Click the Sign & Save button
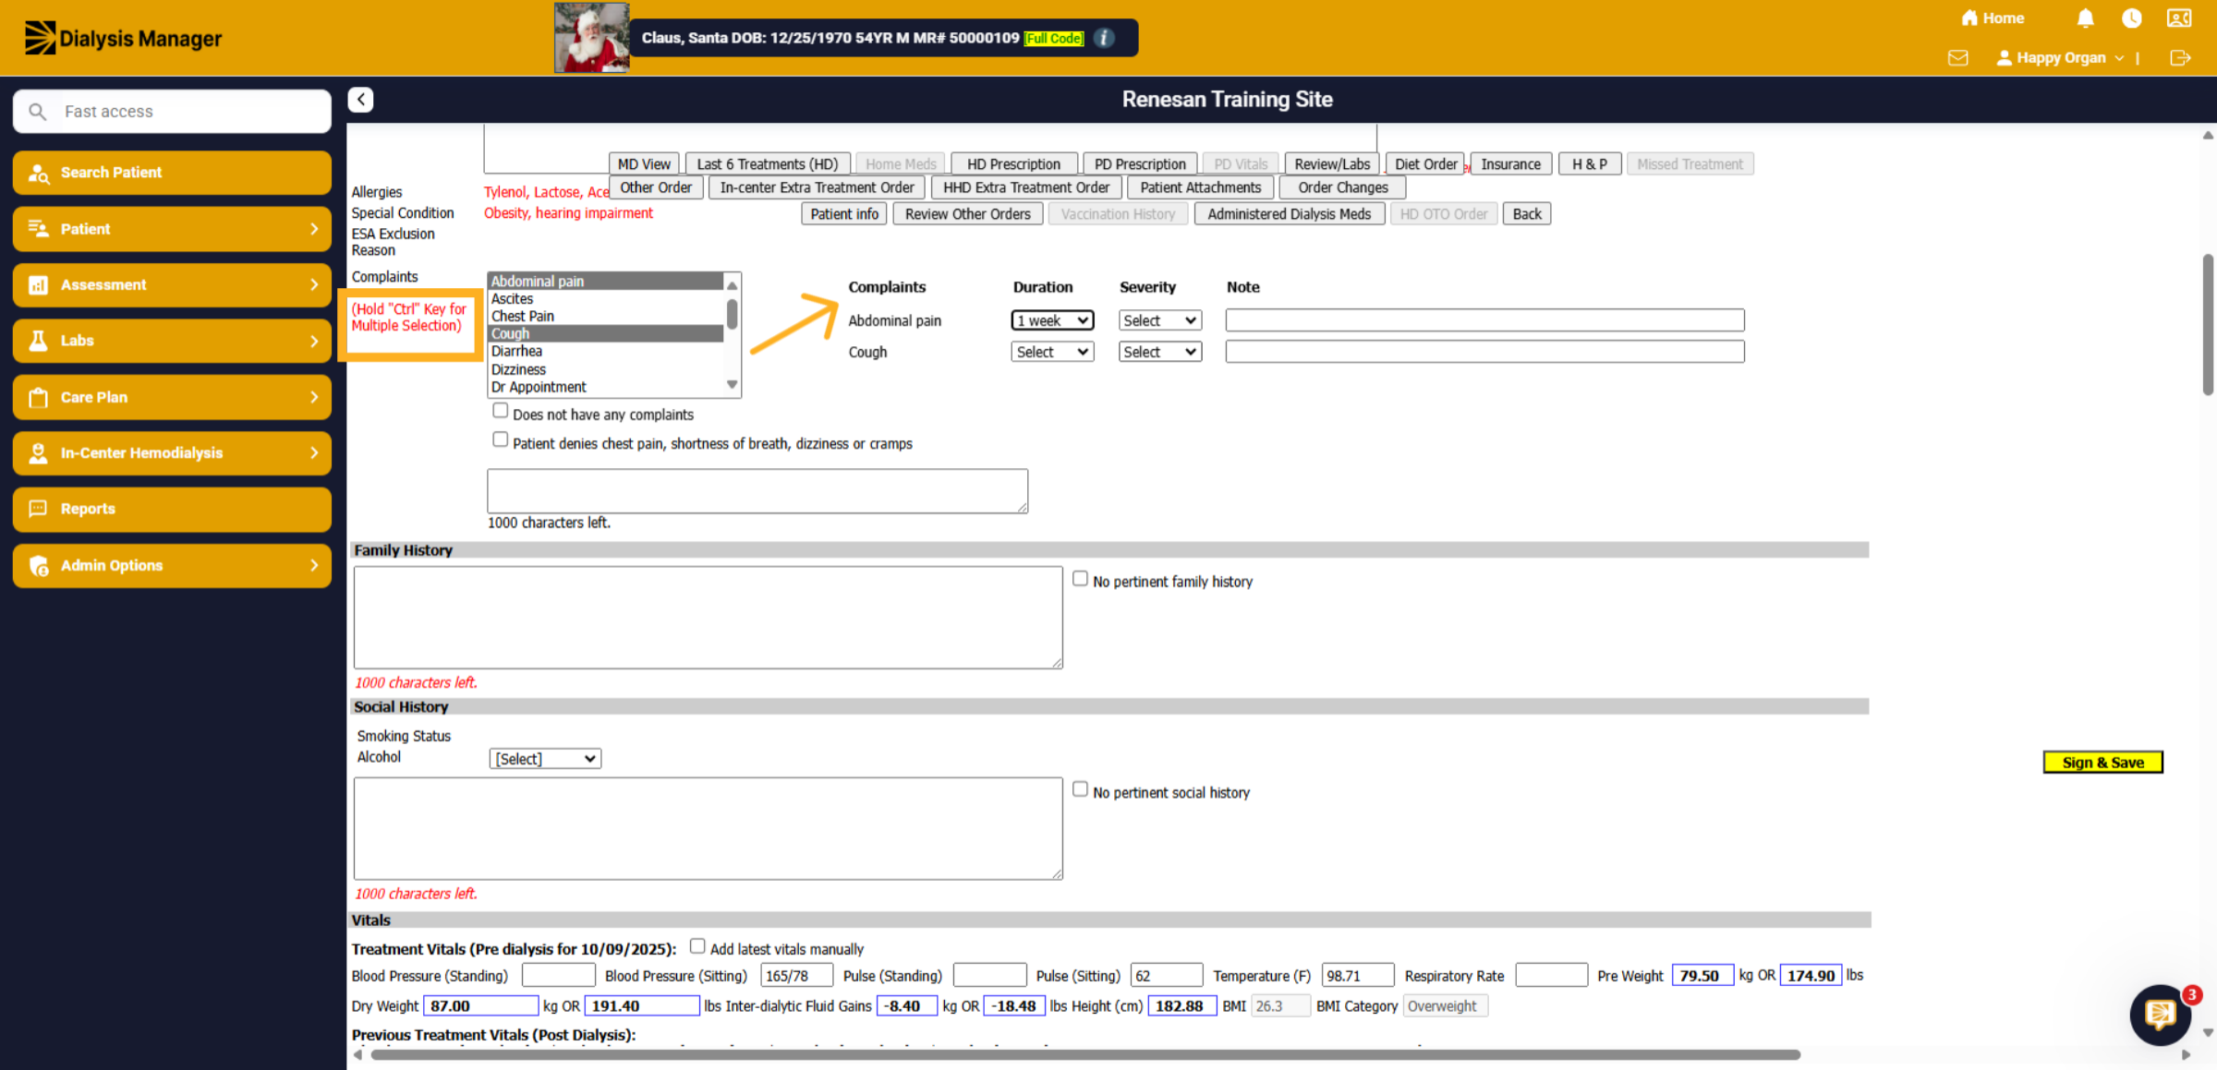This screenshot has height=1070, width=2217. point(2102,763)
